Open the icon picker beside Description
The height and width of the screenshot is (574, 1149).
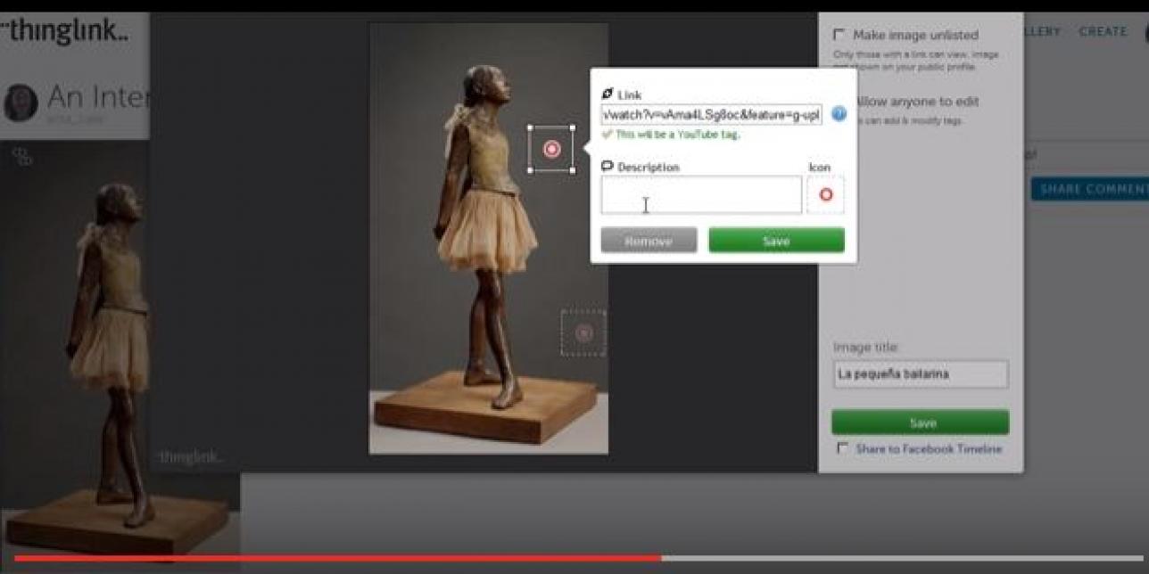[x=825, y=194]
